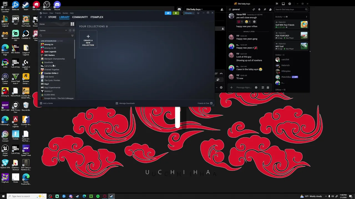Open the Games filter dropdown in Steam library
The height and width of the screenshot is (199, 355).
(x=54, y=30)
